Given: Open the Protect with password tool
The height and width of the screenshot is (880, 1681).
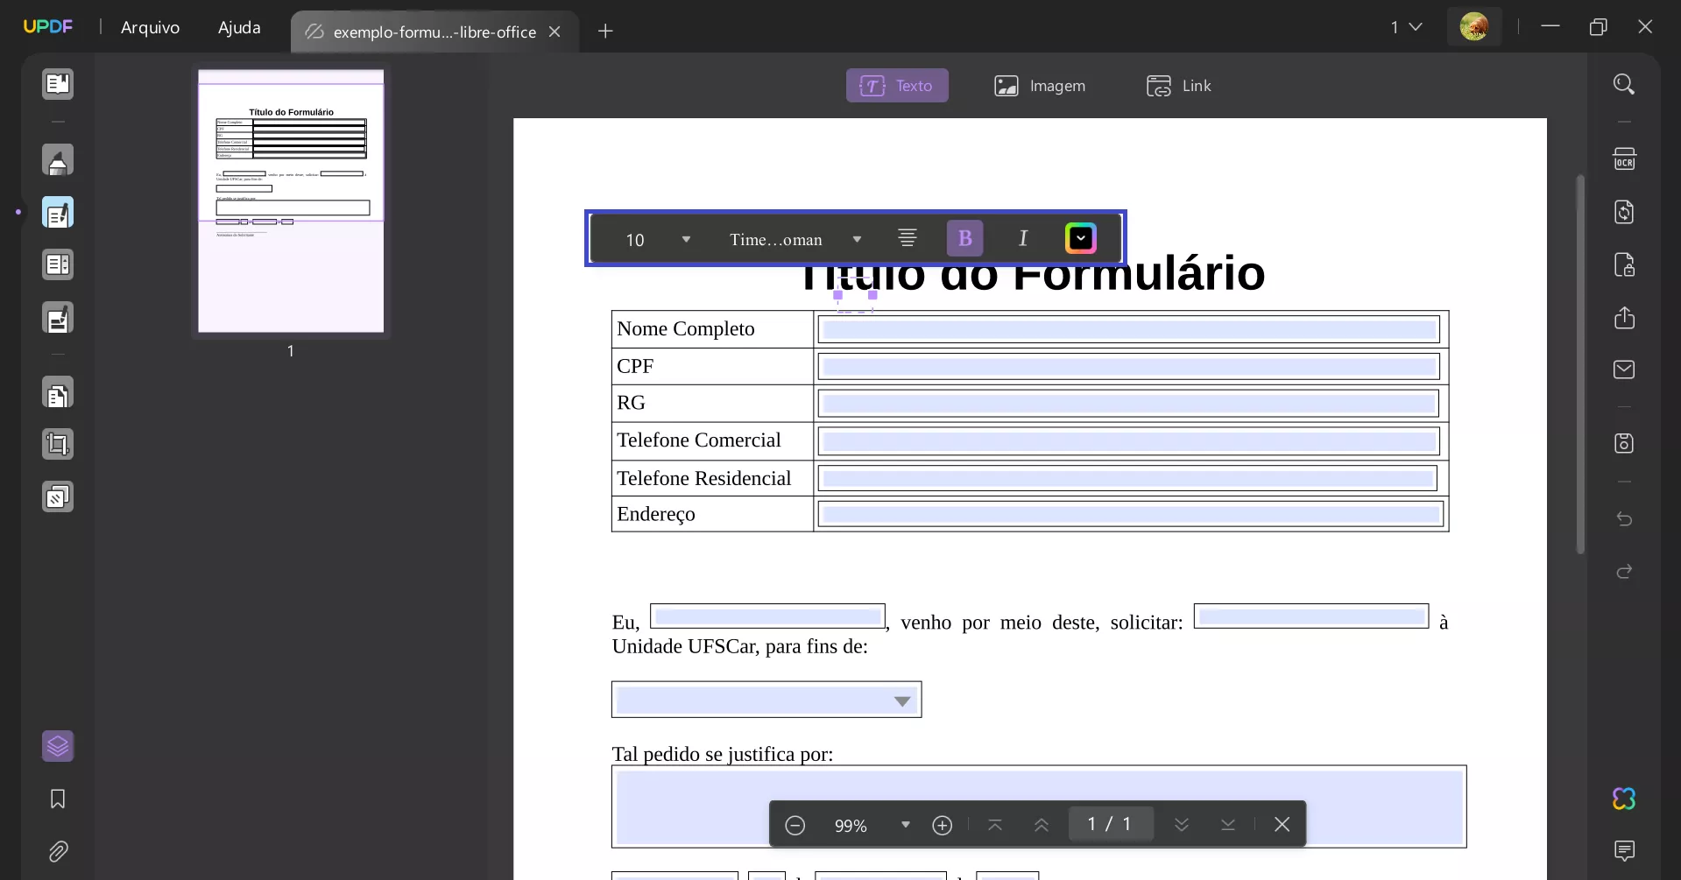Looking at the screenshot, I should [1624, 264].
